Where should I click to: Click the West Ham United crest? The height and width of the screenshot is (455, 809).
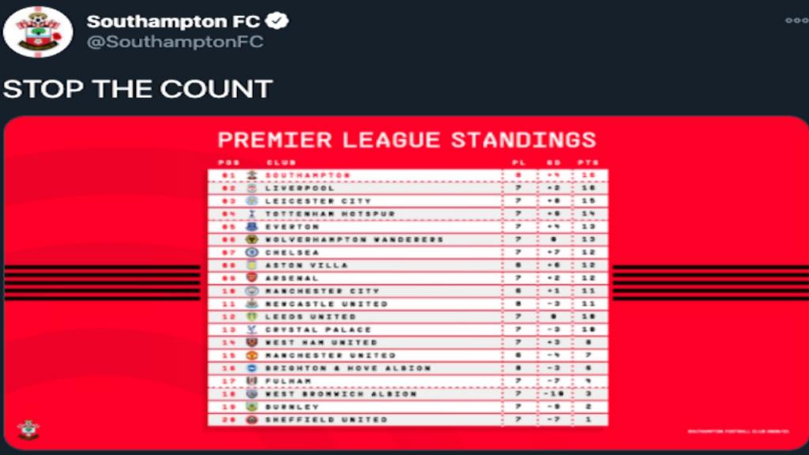(x=251, y=342)
